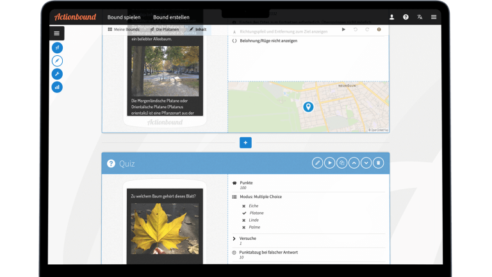The image size is (492, 277).
Task: Open the Bound spielen menu
Action: tap(124, 17)
